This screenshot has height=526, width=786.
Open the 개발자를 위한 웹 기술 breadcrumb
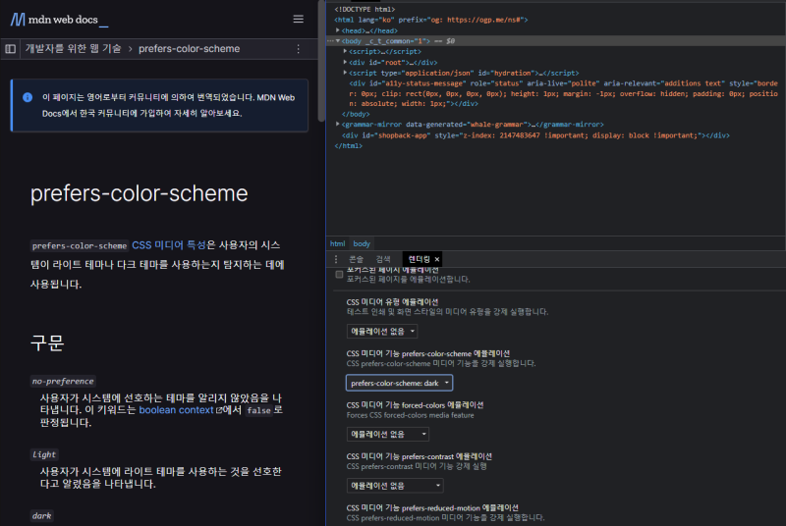(73, 48)
